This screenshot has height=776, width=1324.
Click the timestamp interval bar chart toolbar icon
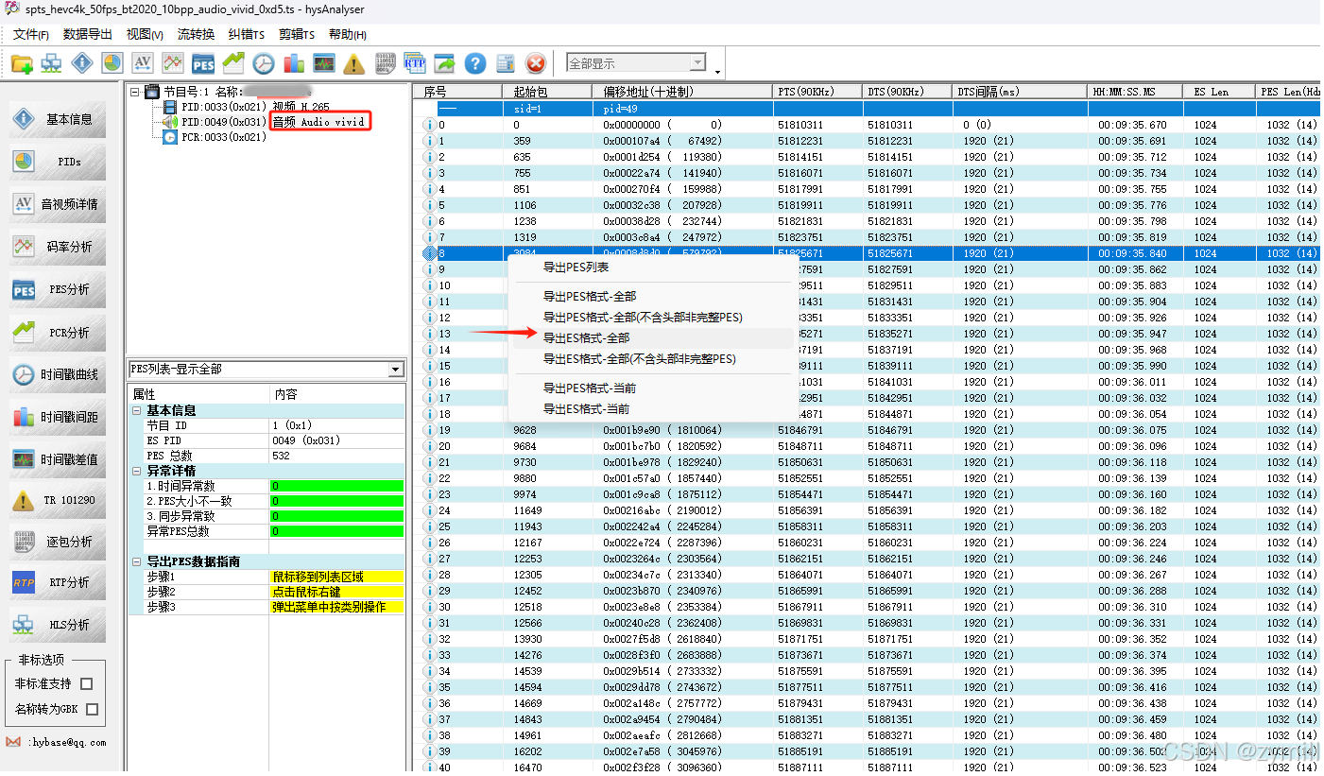click(294, 63)
